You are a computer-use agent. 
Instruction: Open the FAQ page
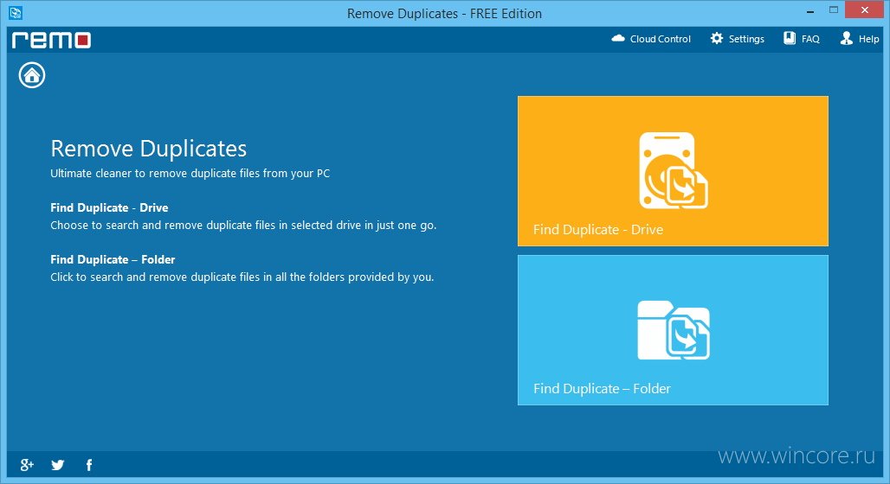point(802,39)
